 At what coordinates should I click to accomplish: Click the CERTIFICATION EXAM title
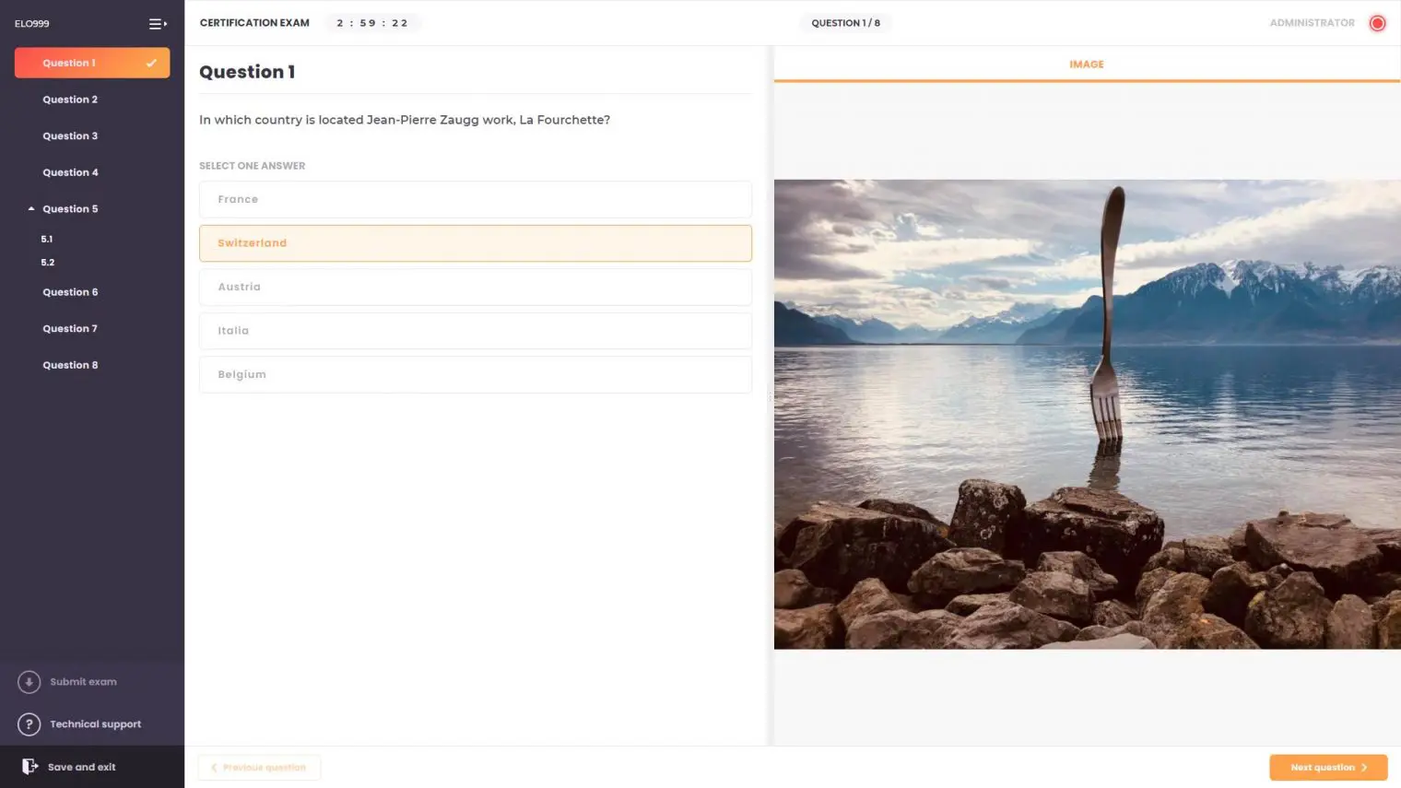pos(254,23)
